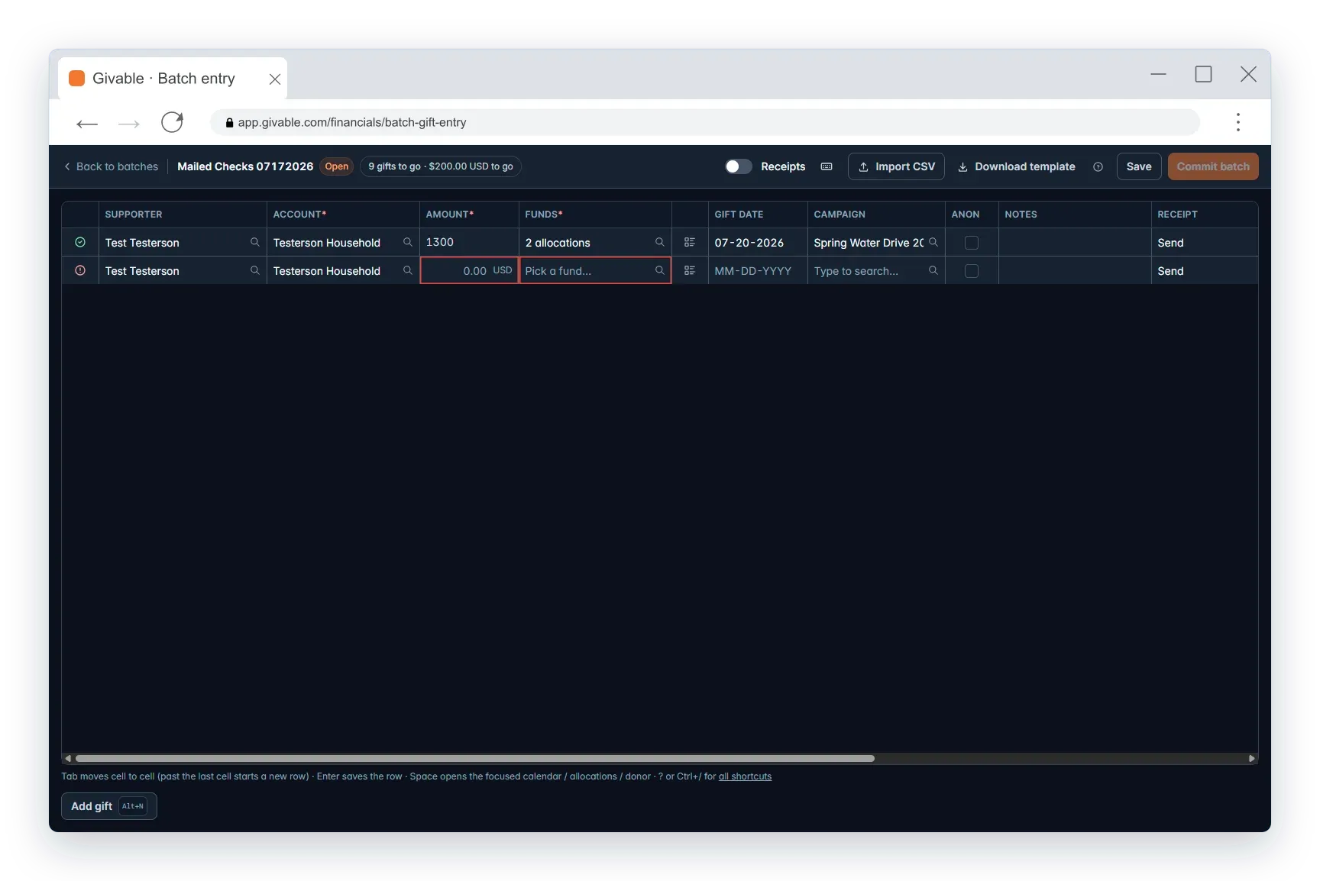1320x881 pixels.
Task: Check the Anon box for the first gift
Action: coord(972,243)
